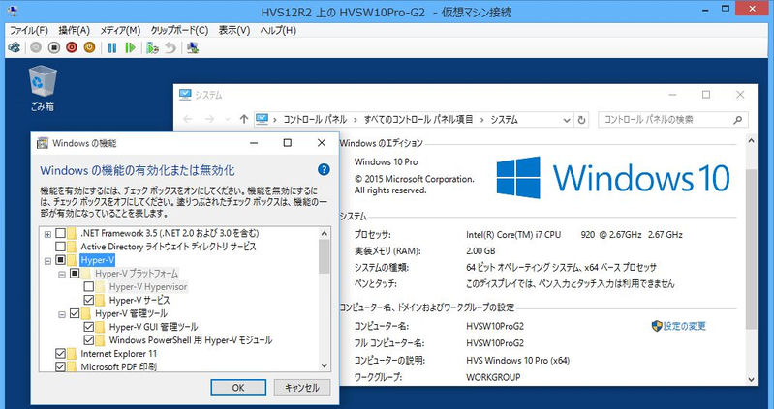Open the 操作(A) menu
Screen dimensions: 774x409
74,31
